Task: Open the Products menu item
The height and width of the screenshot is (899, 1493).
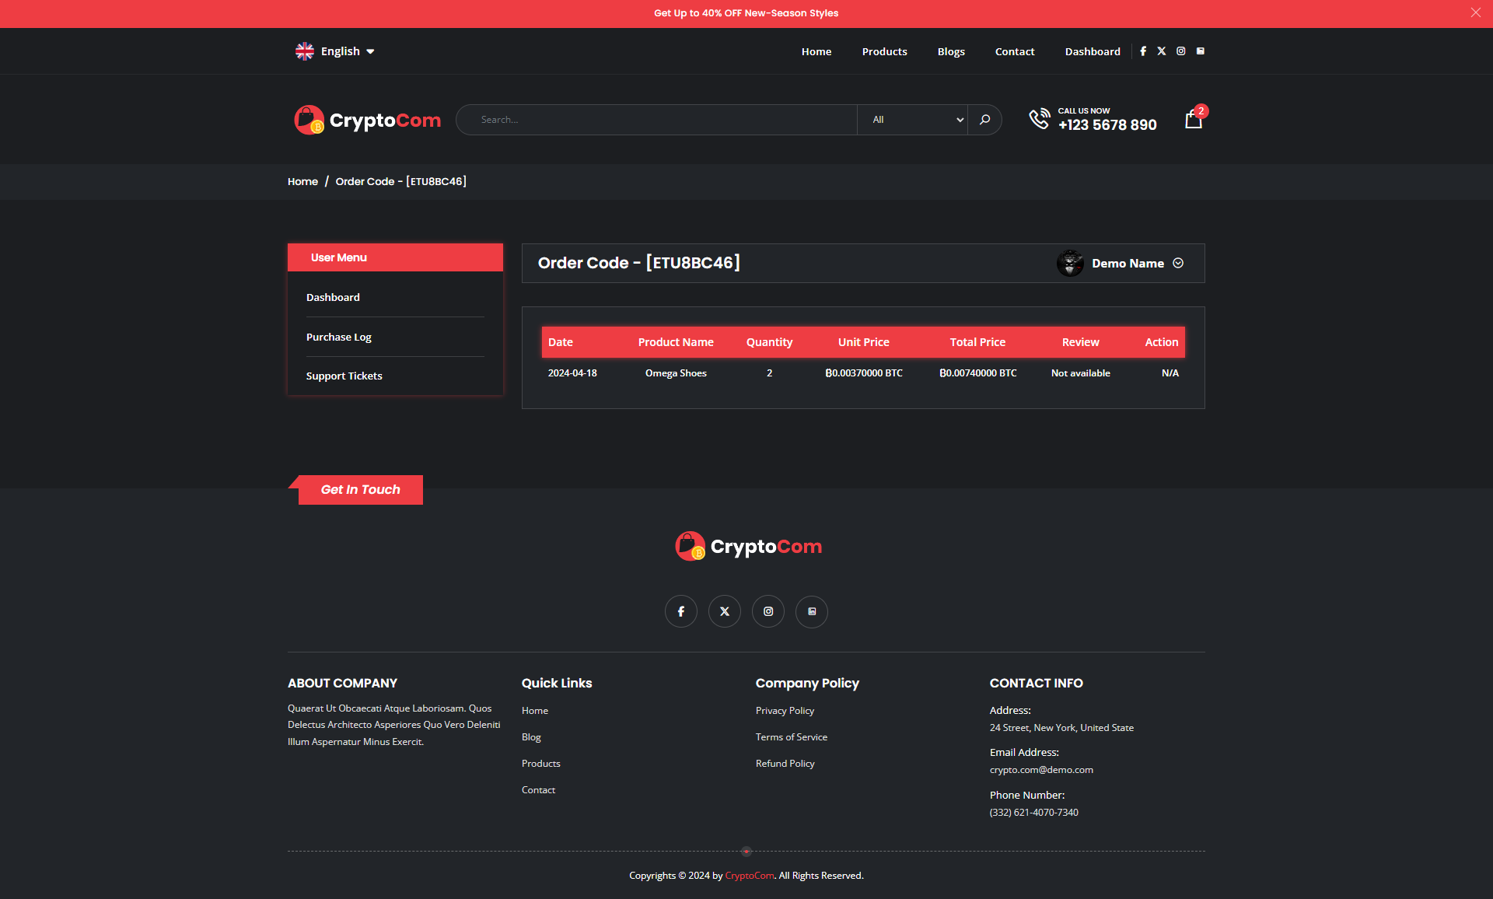Action: (x=884, y=51)
